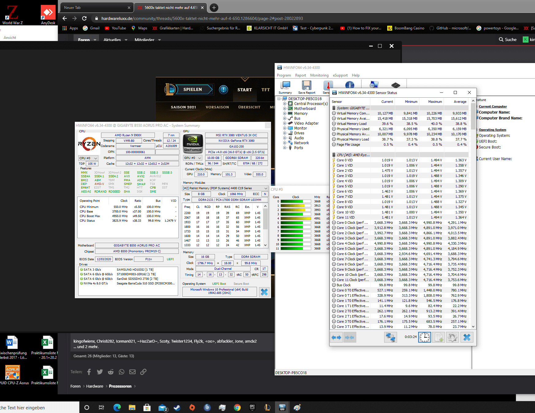Image resolution: width=535 pixels, height=413 pixels.
Task: Open Foren dropdown arrow in forum navbar
Action: pos(95,40)
